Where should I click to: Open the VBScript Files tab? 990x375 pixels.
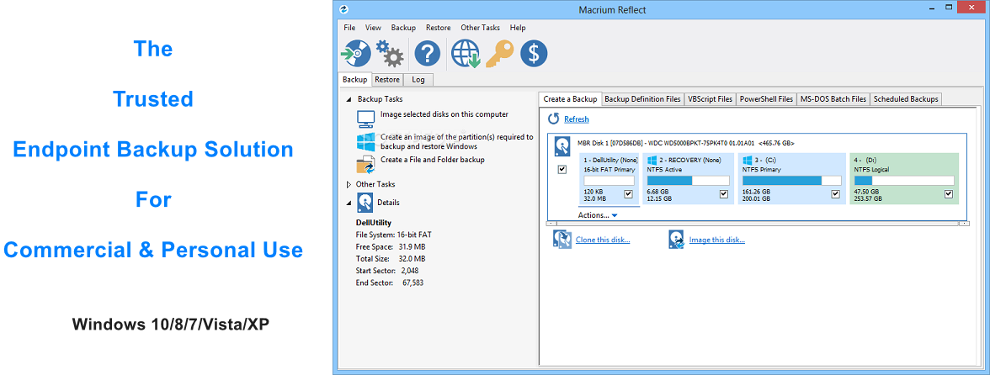[x=711, y=99]
